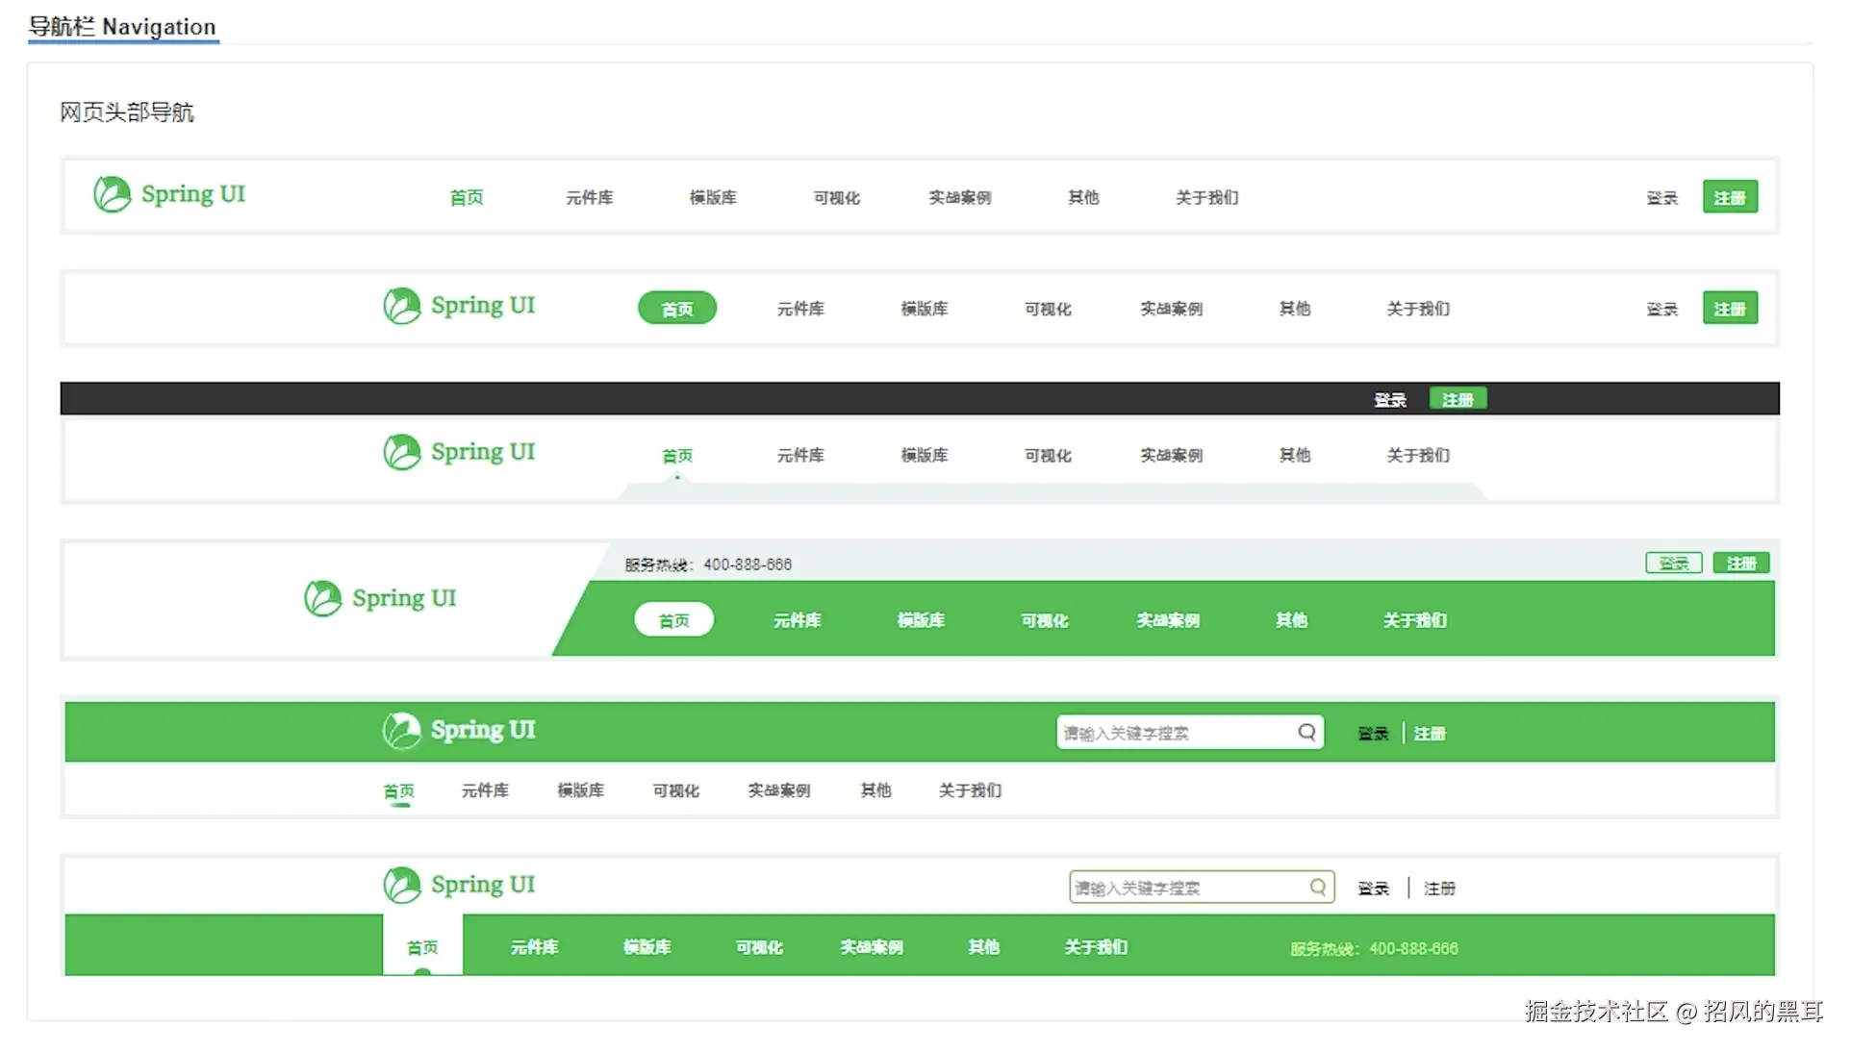The image size is (1851, 1052).
Task: Click 登录 in the dark top bar
Action: tap(1389, 400)
